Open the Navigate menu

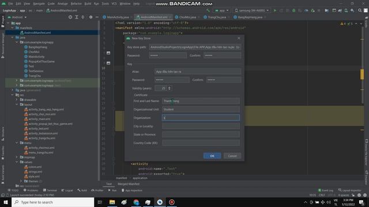(39, 4)
